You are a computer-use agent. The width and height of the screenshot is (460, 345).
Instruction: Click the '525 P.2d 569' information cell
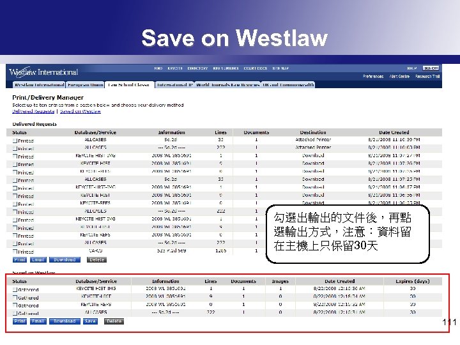[171, 251]
